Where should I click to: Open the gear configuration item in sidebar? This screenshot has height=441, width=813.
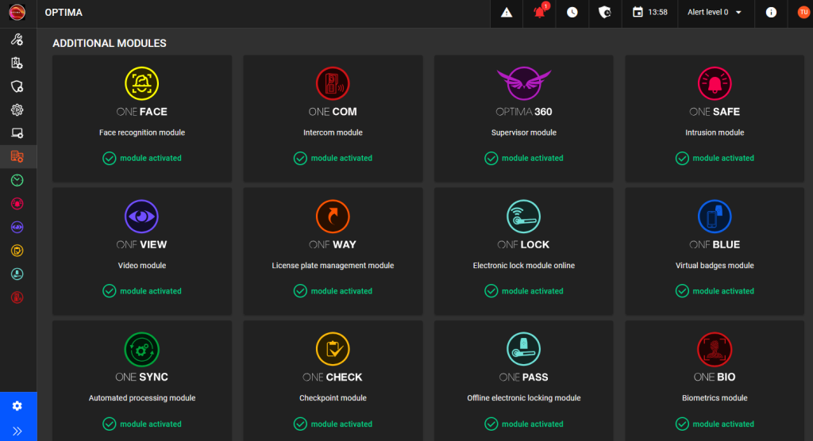pos(17,109)
